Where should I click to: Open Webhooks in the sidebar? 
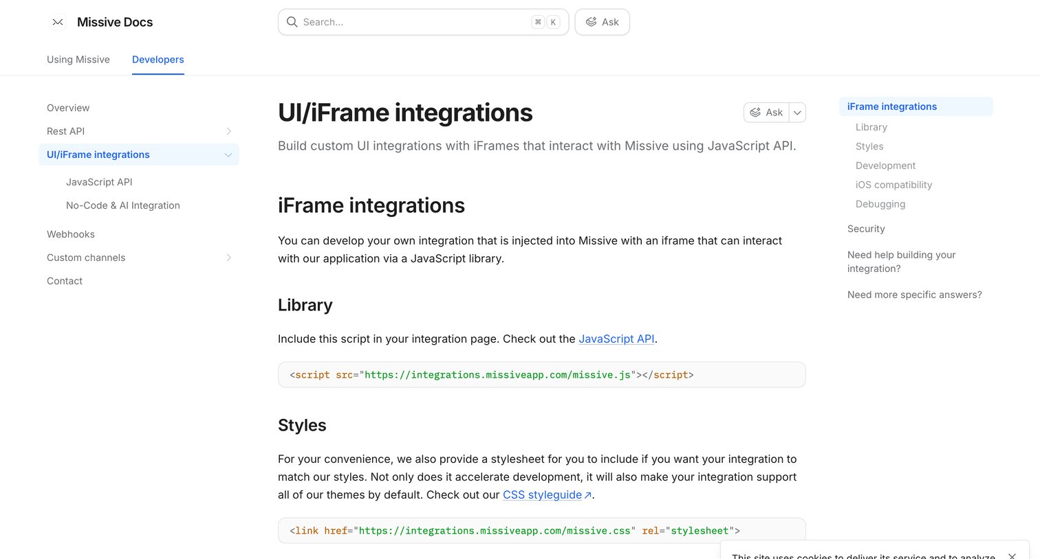tap(71, 234)
